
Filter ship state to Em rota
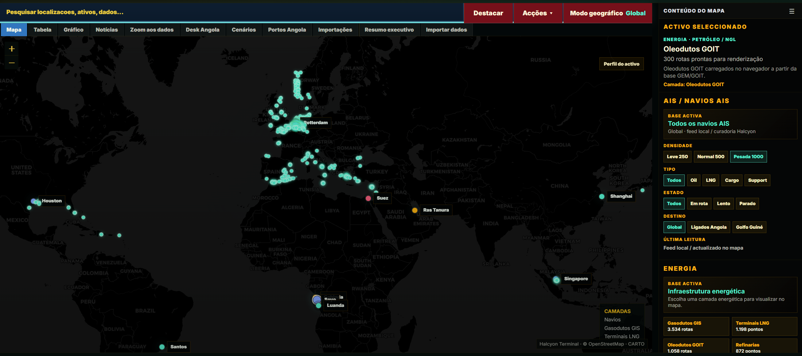pyautogui.click(x=699, y=204)
